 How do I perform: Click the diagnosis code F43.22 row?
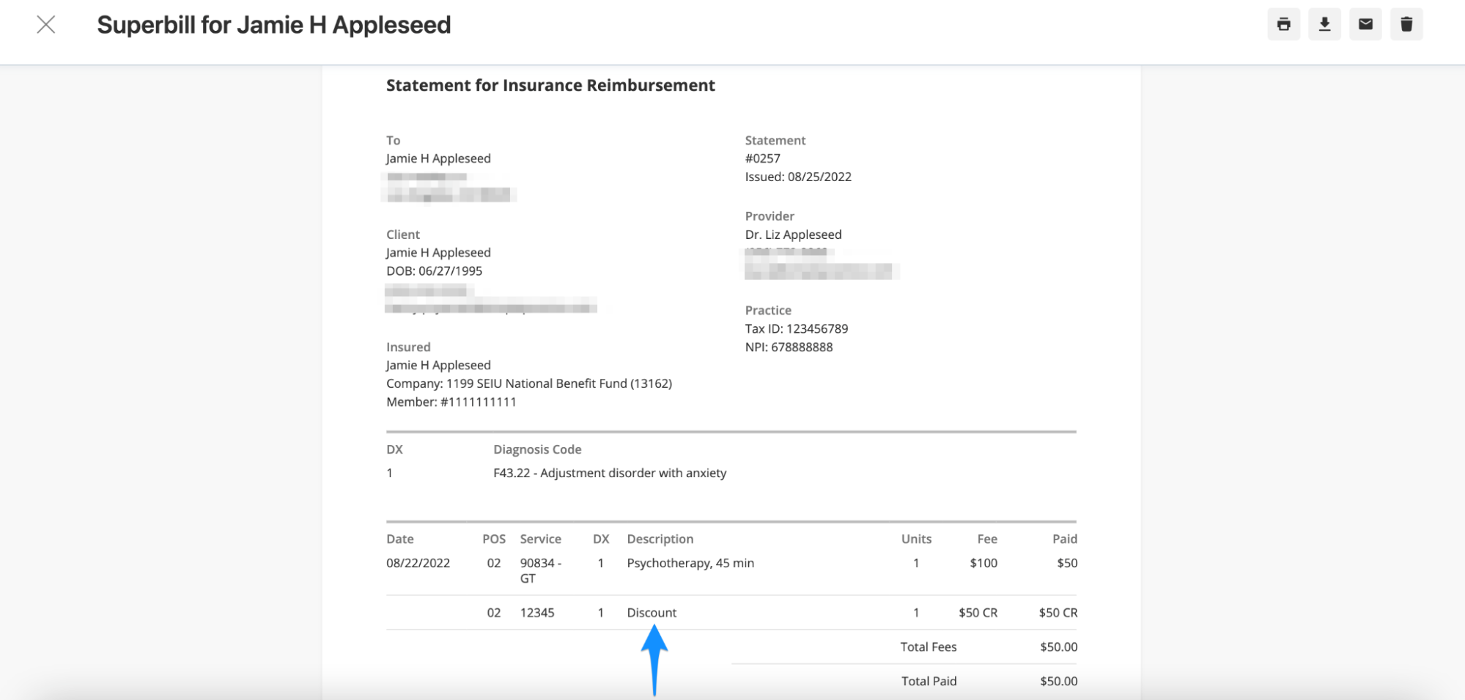pyautogui.click(x=609, y=473)
